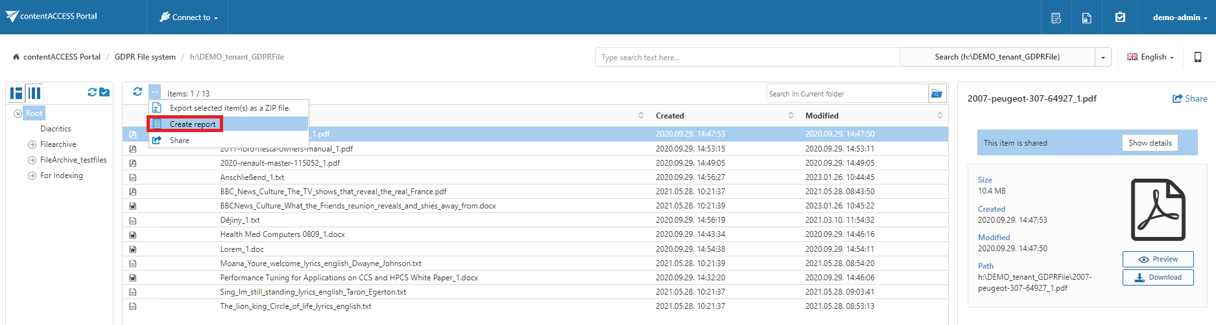This screenshot has width=1216, height=325.
Task: Open the locked document icon in header
Action: pos(1087,17)
